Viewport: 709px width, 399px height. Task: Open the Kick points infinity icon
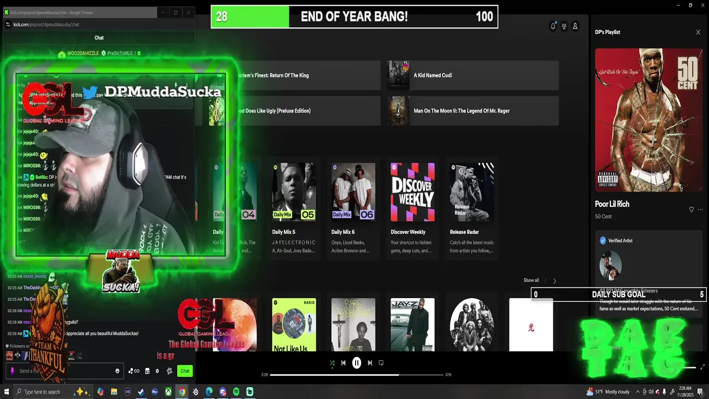(x=134, y=371)
